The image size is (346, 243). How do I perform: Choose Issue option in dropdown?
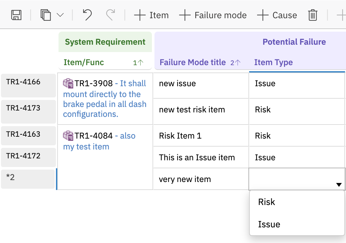269,224
